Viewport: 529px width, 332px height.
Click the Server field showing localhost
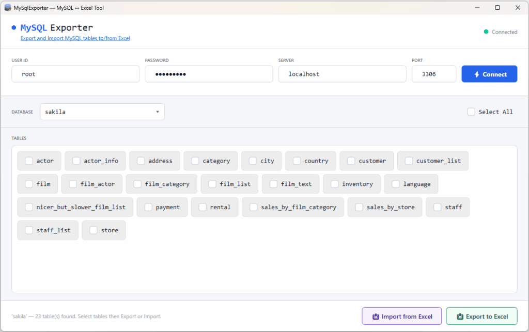(x=342, y=74)
